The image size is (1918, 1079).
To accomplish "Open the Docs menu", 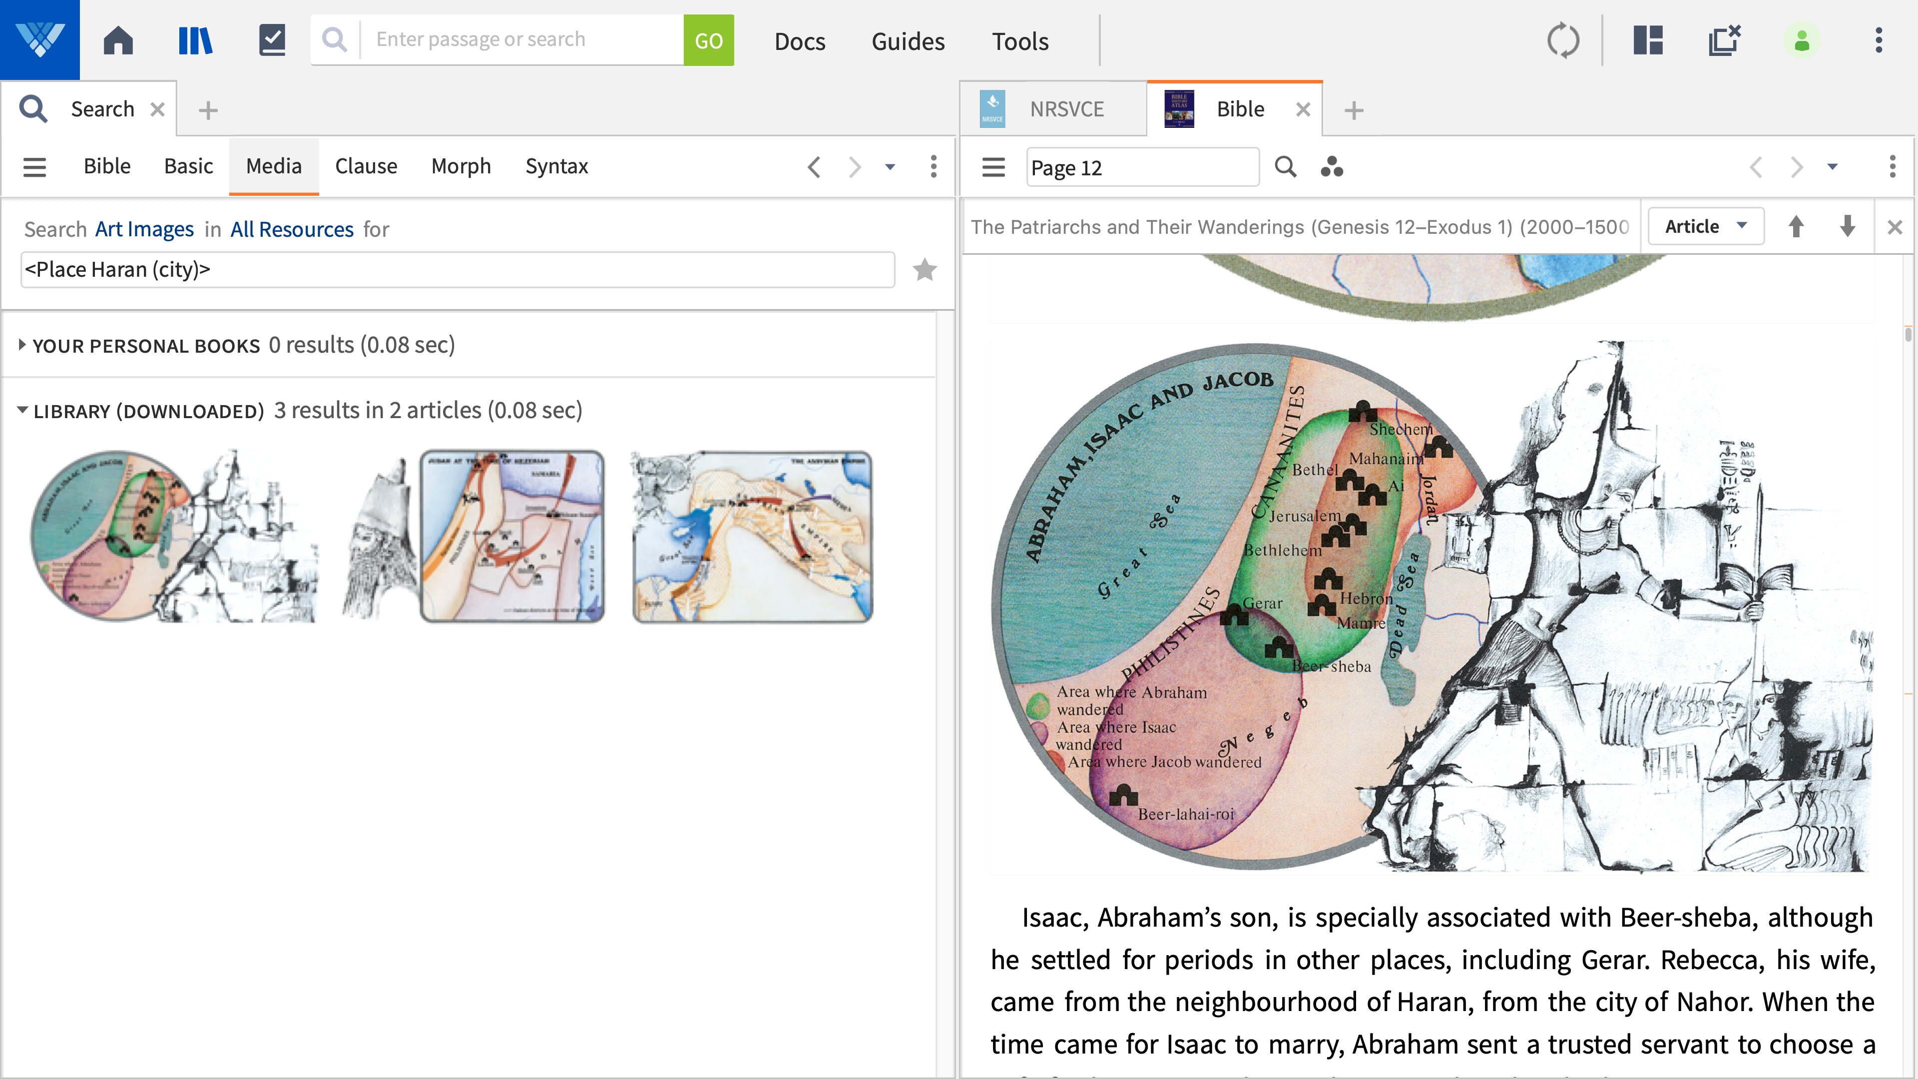I will (800, 41).
